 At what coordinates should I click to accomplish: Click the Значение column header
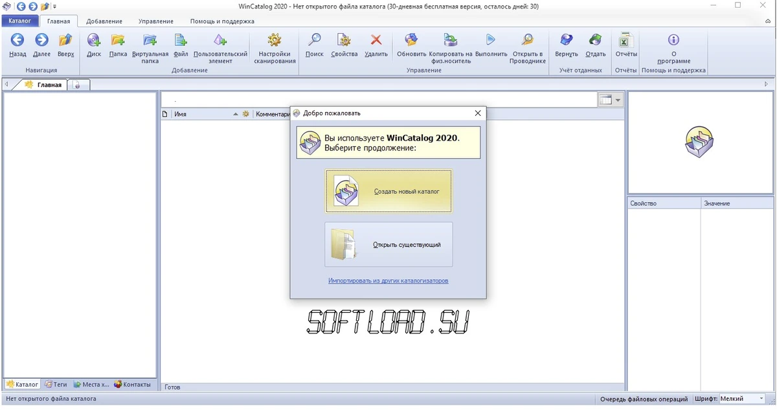coord(737,203)
